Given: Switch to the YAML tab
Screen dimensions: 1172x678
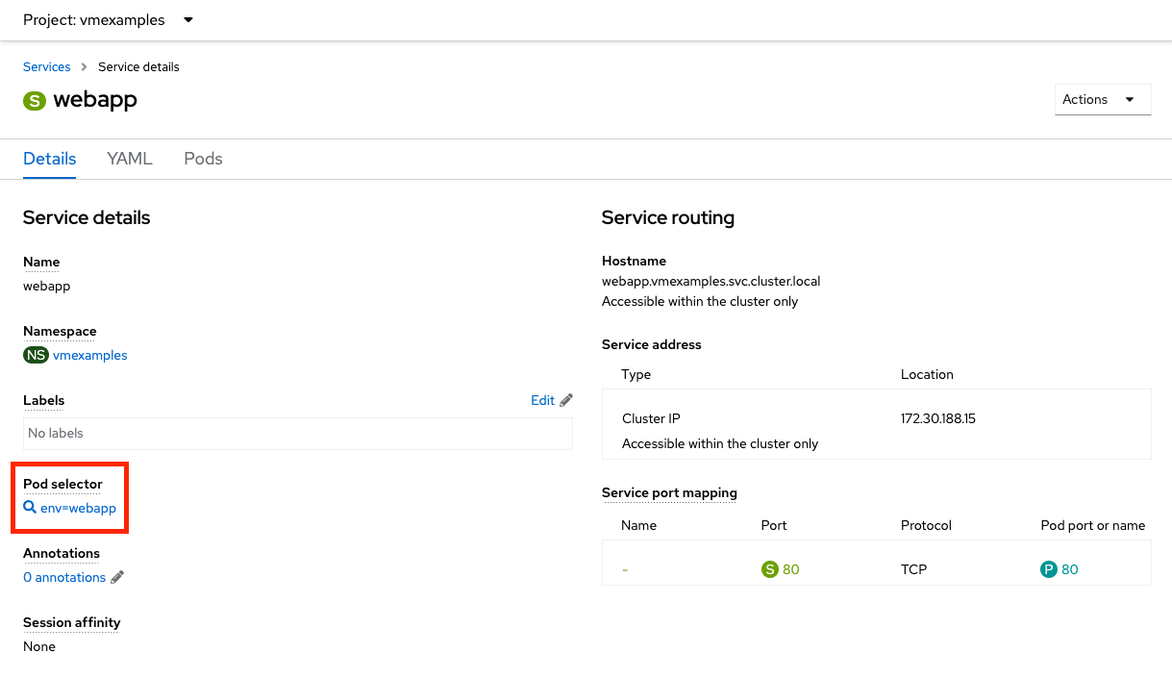Looking at the screenshot, I should pos(129,158).
